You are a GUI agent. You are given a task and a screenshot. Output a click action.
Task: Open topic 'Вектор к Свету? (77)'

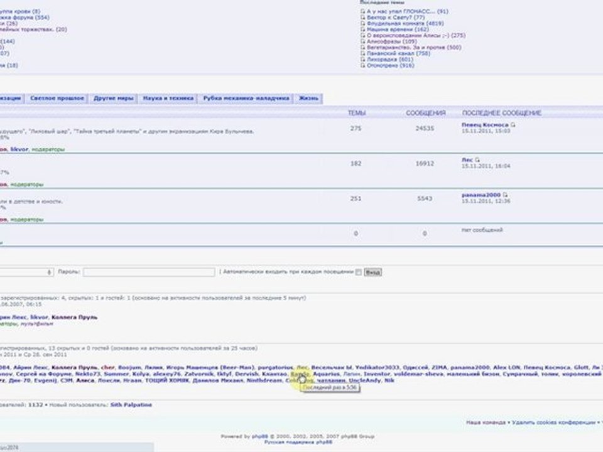click(x=396, y=18)
